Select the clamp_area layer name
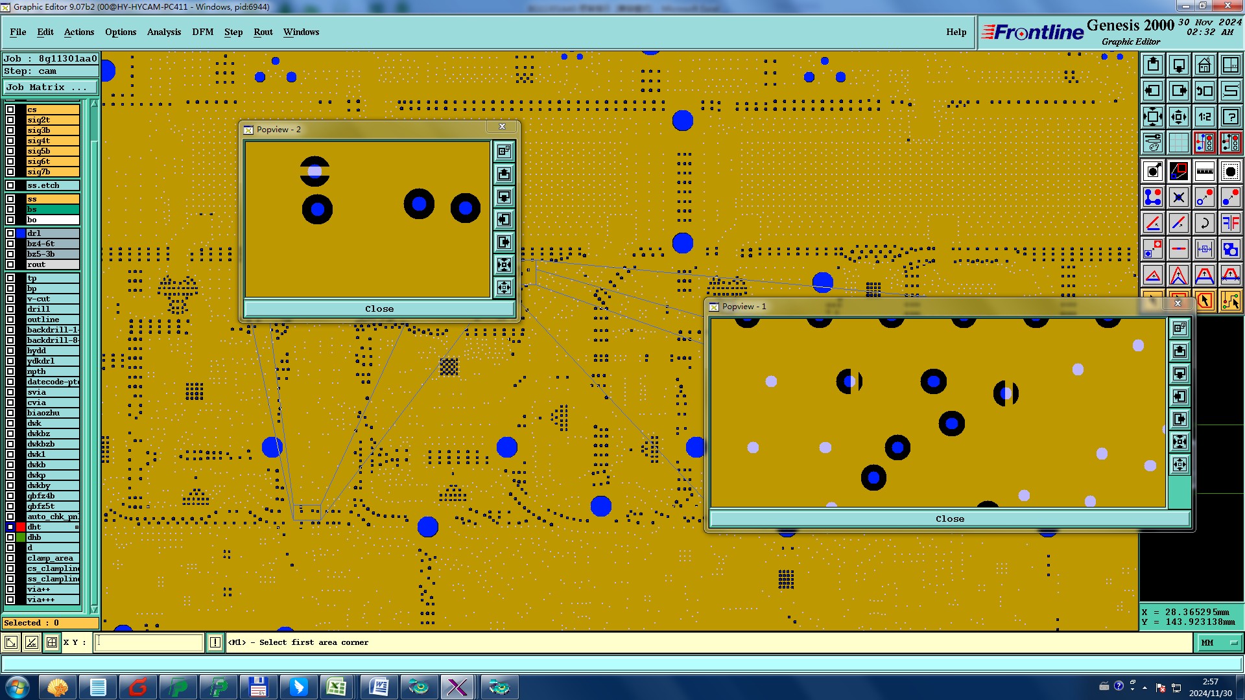The height and width of the screenshot is (700, 1245). point(53,558)
